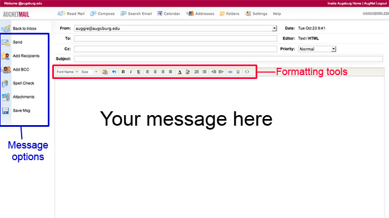Click the Add BCC people icon

pyautogui.click(x=6, y=70)
